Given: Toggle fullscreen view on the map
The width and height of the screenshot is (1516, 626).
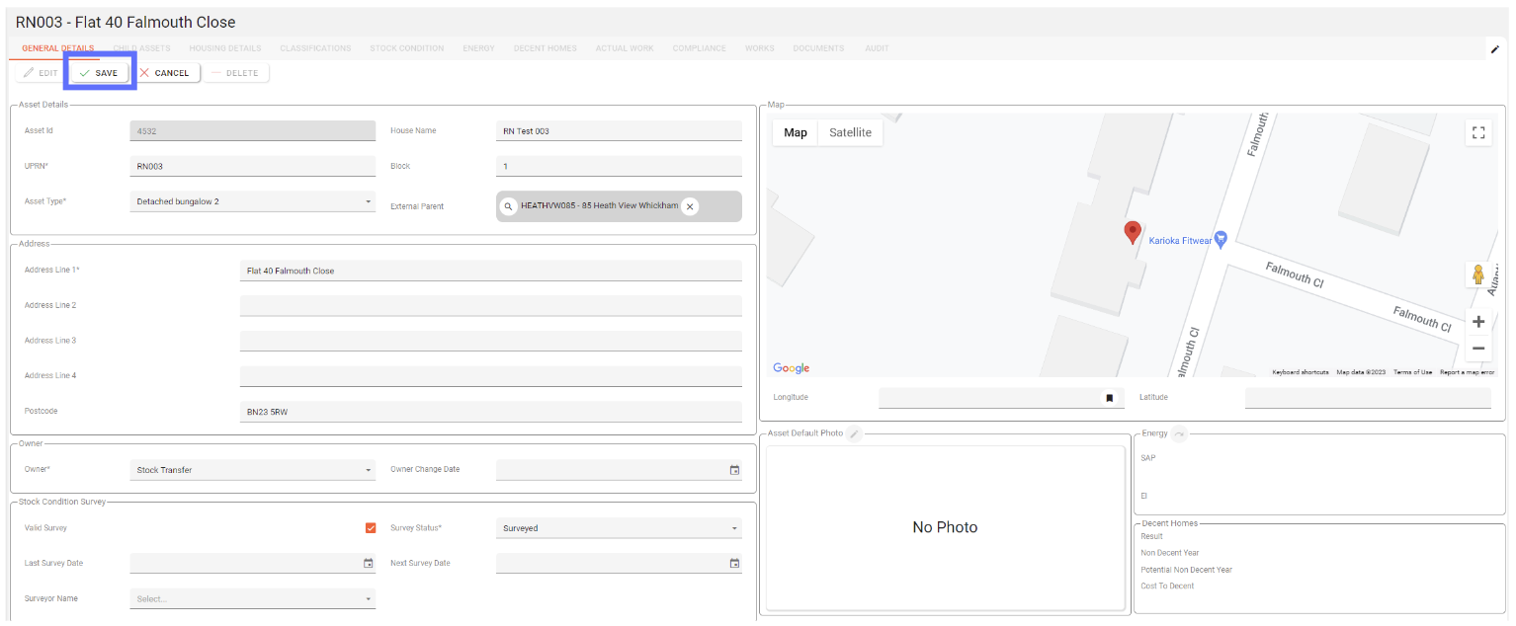Looking at the screenshot, I should [1478, 132].
